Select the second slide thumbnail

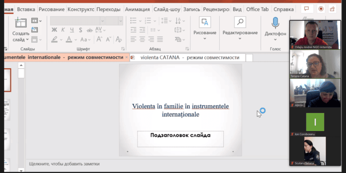(7, 110)
